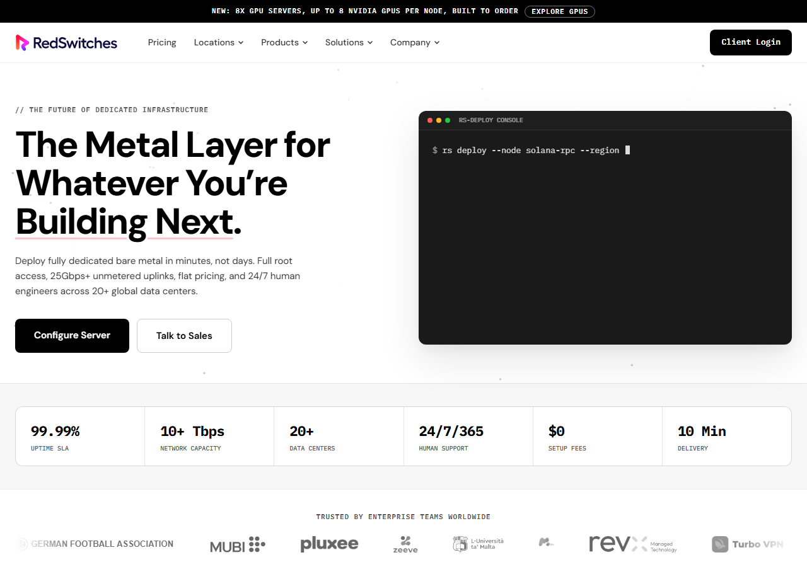This screenshot has height=567, width=807.
Task: Click the Configure Server button
Action: click(x=72, y=336)
